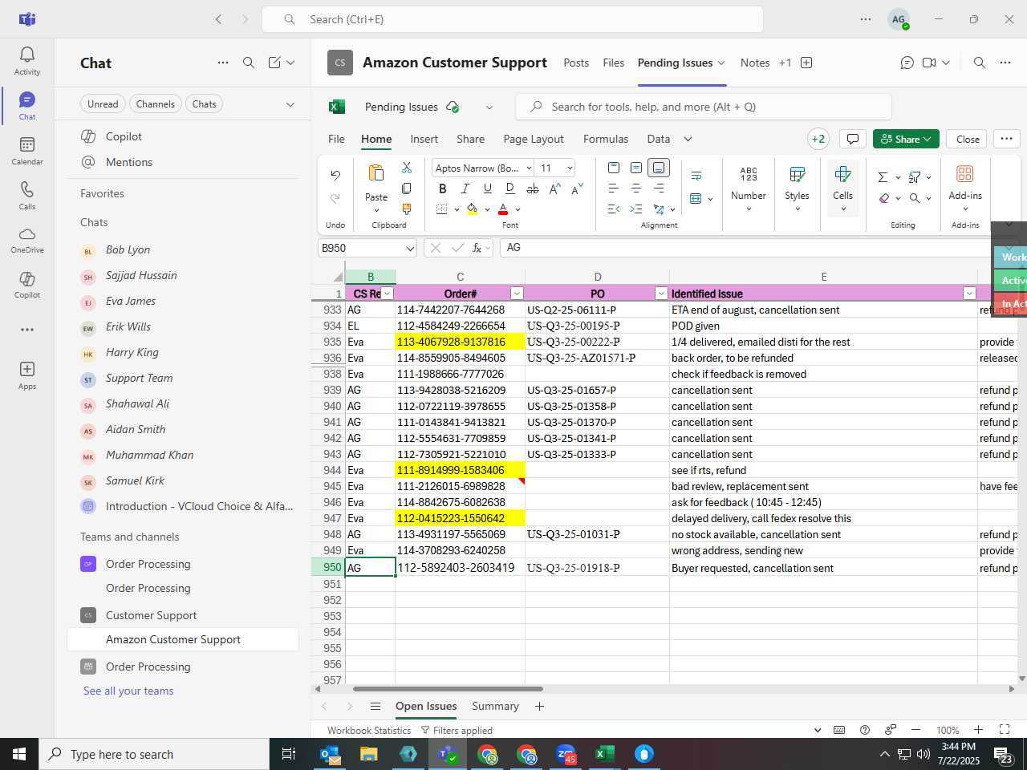This screenshot has width=1027, height=770.
Task: Open the Activity bell in Teams
Action: [x=27, y=60]
